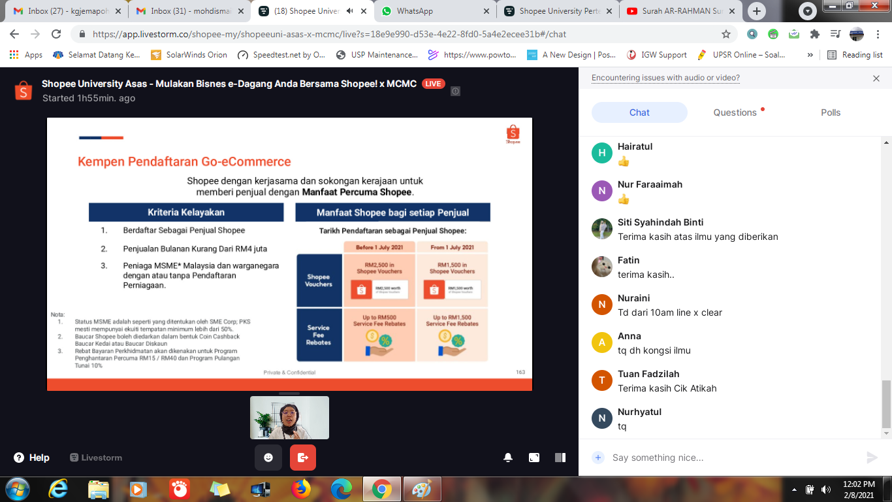Open Paint from the taskbar
Image resolution: width=892 pixels, height=502 pixels.
click(x=422, y=489)
